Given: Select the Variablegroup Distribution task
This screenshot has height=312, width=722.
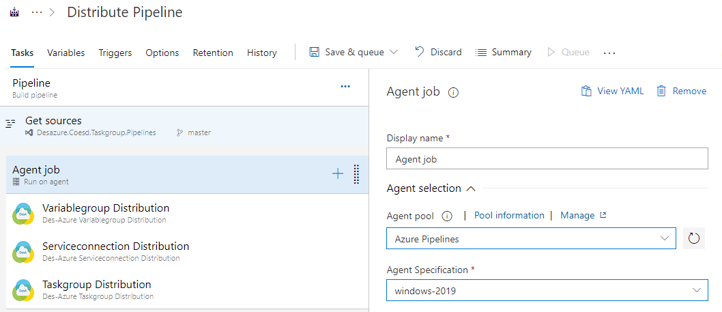Looking at the screenshot, I should click(x=188, y=213).
